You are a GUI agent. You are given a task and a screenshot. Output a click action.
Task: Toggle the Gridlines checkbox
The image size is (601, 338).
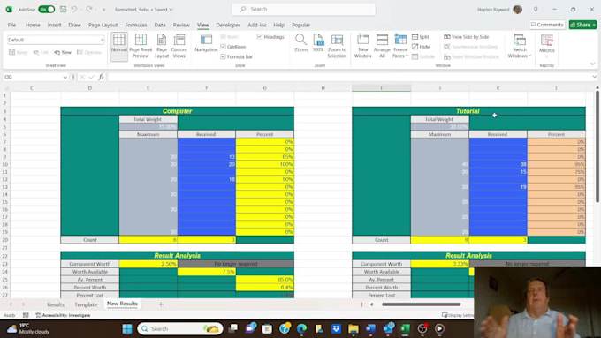[223, 47]
